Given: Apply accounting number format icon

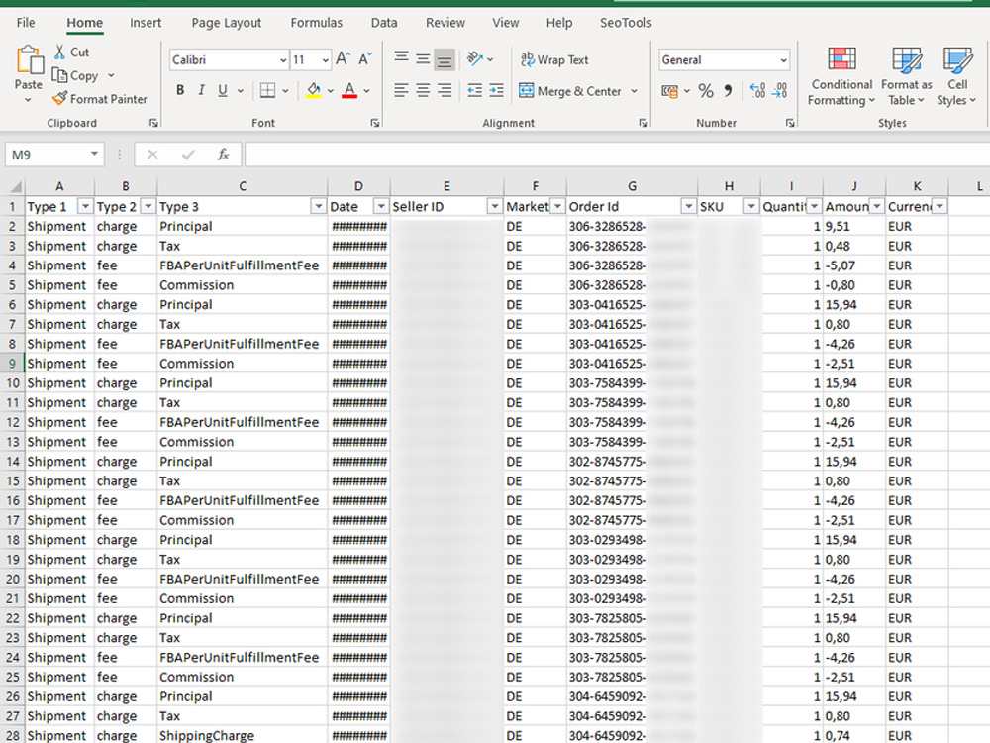Looking at the screenshot, I should [669, 91].
